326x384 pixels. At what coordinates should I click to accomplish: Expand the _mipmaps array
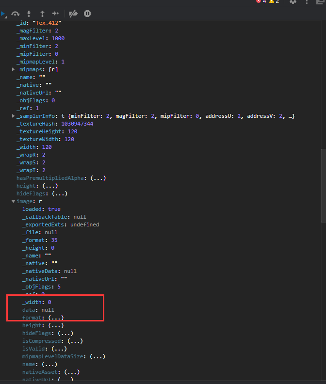14,69
